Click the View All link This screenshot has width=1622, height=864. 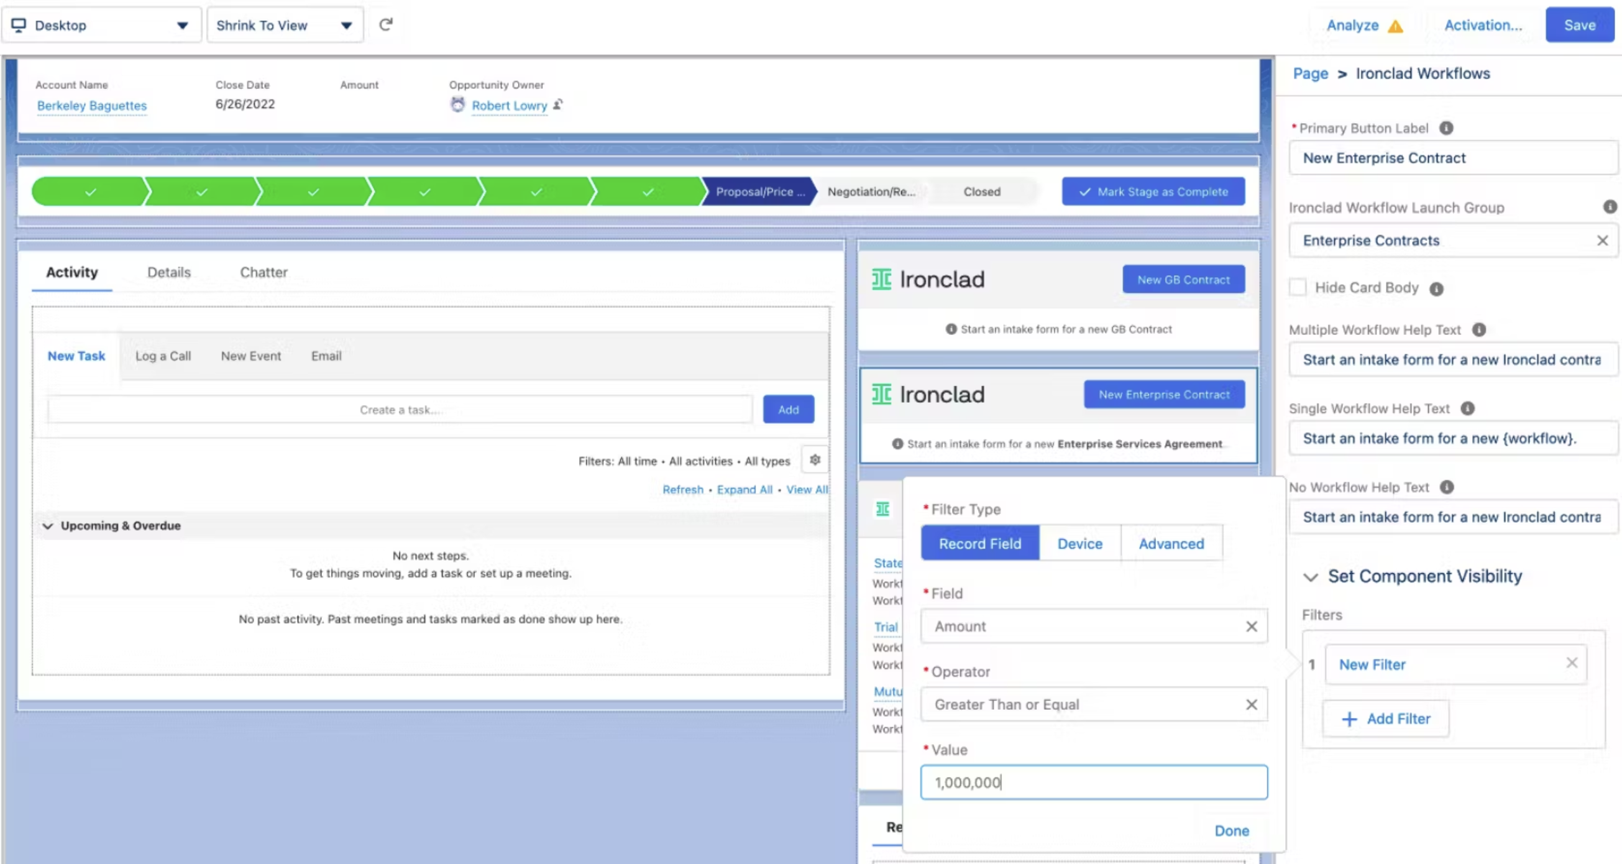click(807, 490)
